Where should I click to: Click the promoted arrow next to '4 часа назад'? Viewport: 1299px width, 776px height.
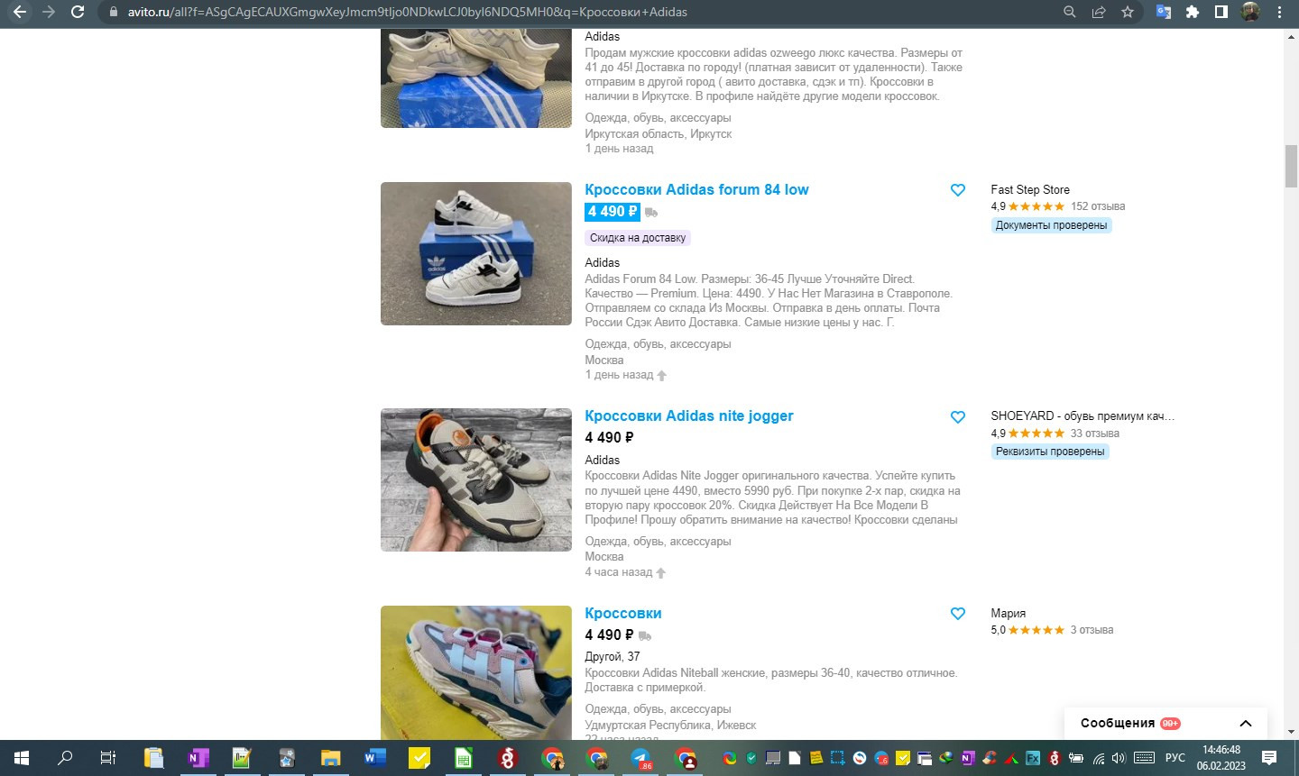(661, 573)
